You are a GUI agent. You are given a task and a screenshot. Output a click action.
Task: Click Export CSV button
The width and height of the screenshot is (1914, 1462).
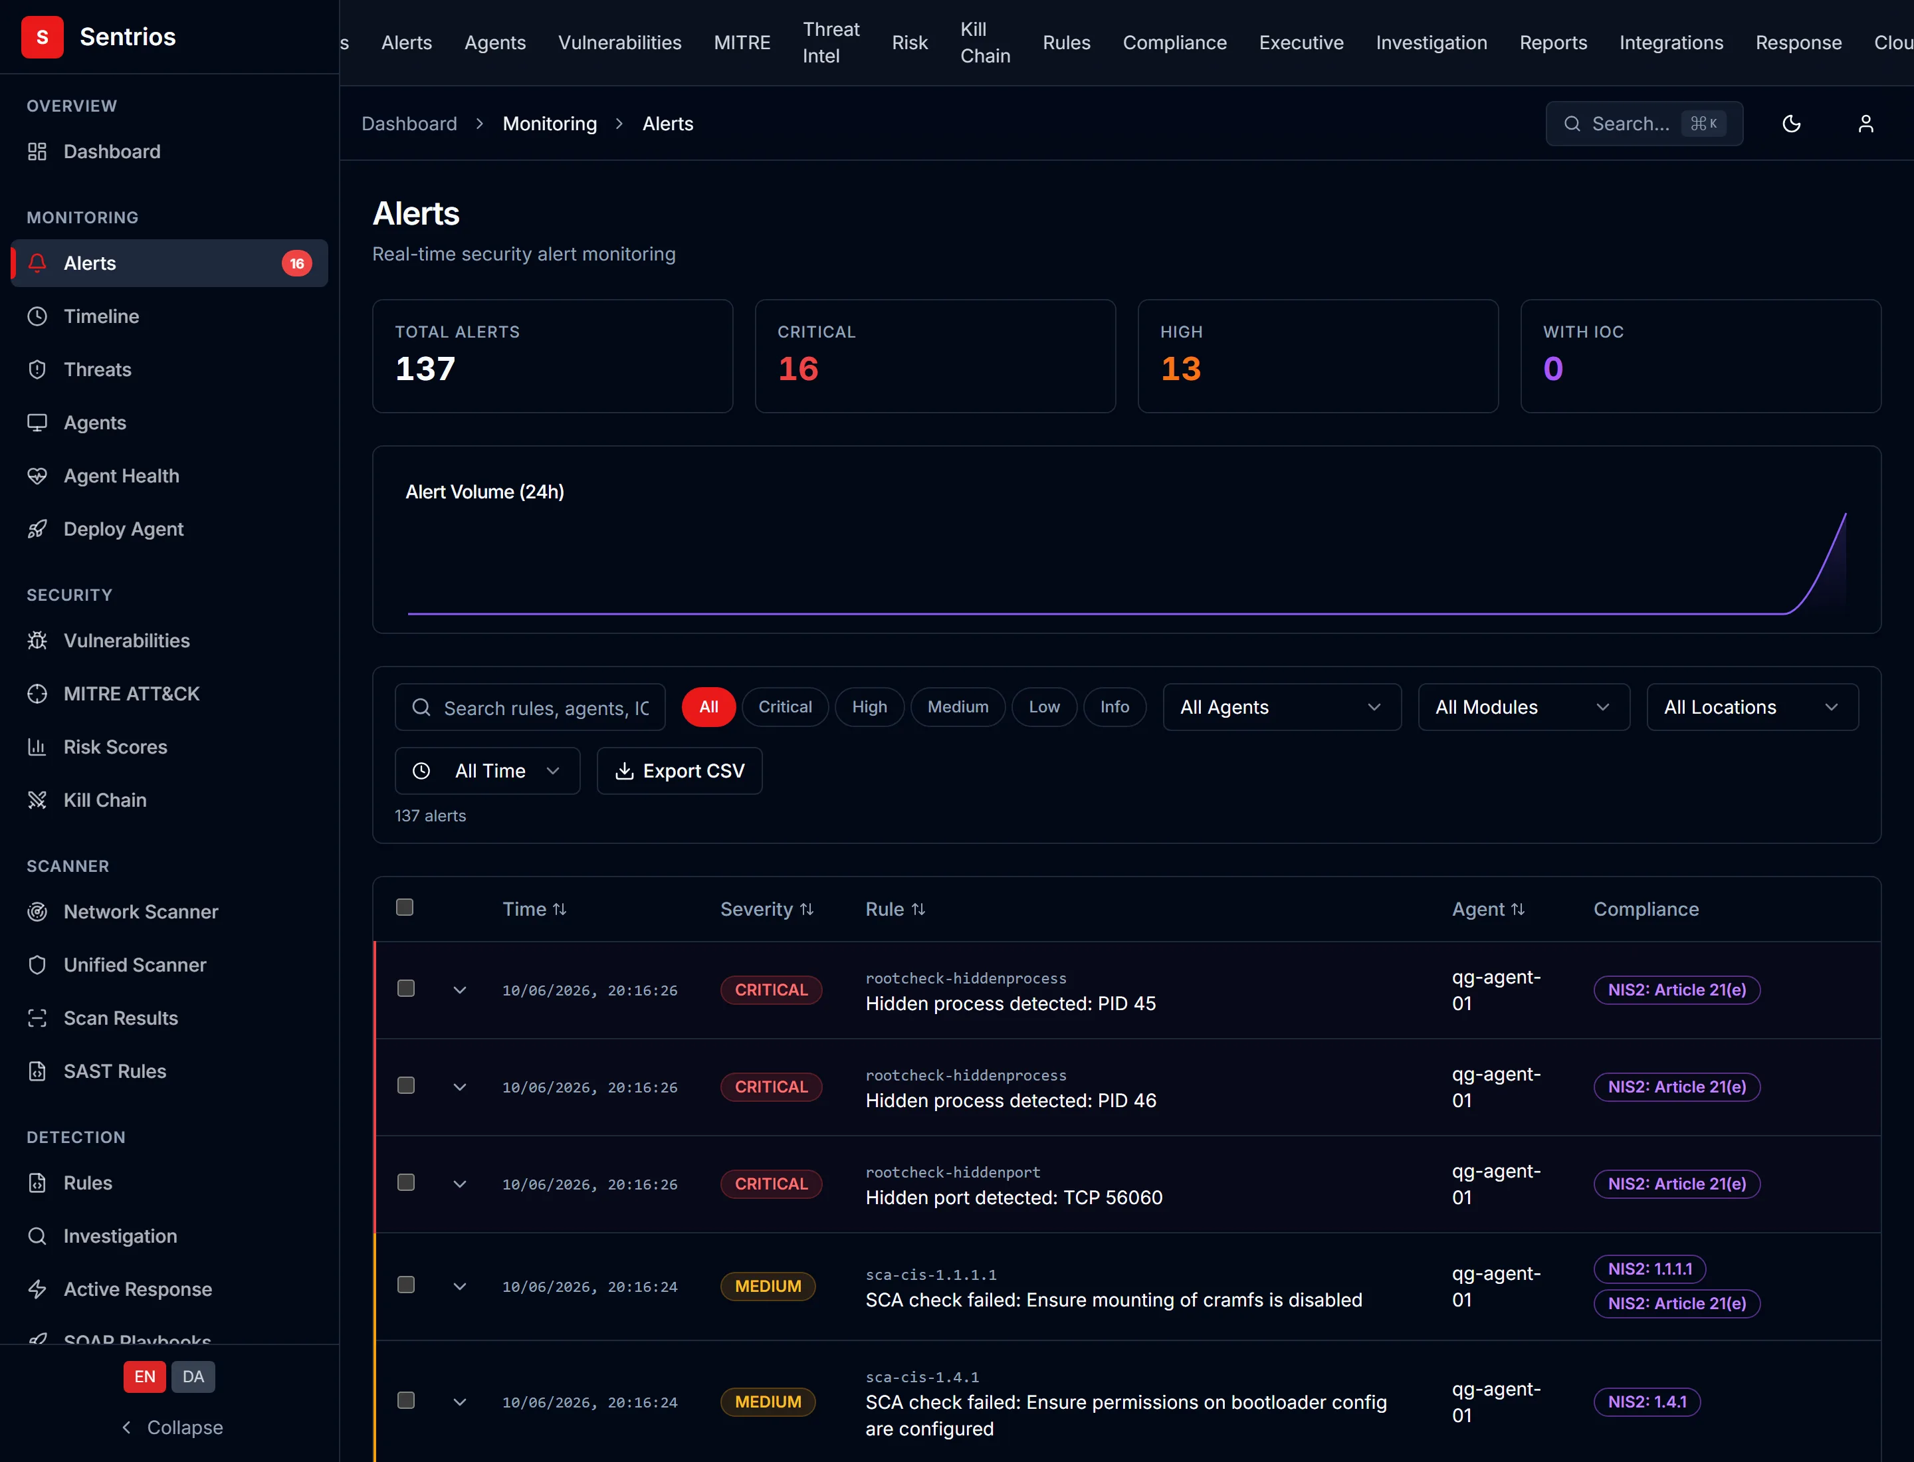tap(680, 771)
